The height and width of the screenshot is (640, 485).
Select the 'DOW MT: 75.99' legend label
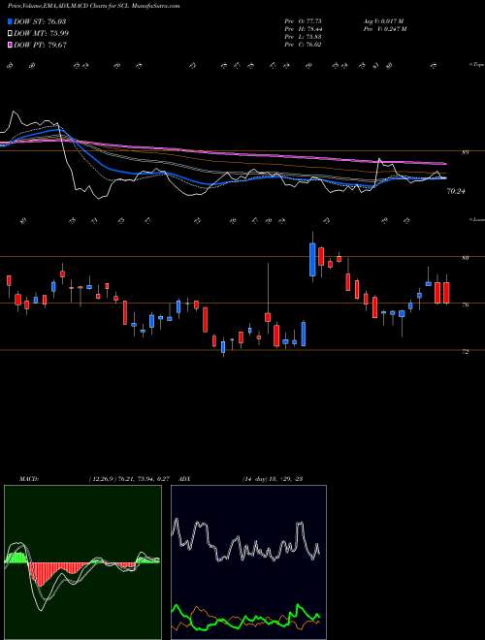pyautogui.click(x=42, y=33)
